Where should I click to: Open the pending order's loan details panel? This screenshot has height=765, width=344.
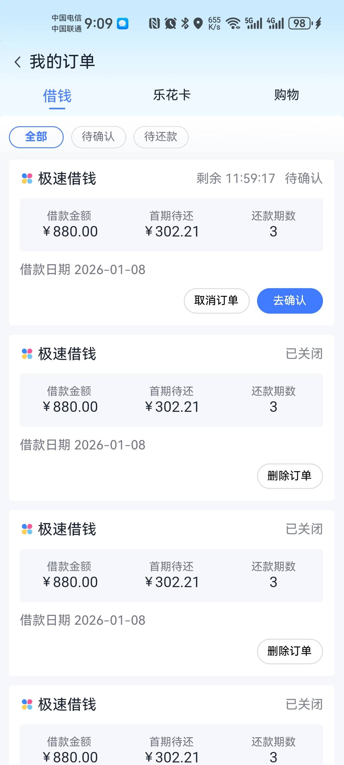171,225
